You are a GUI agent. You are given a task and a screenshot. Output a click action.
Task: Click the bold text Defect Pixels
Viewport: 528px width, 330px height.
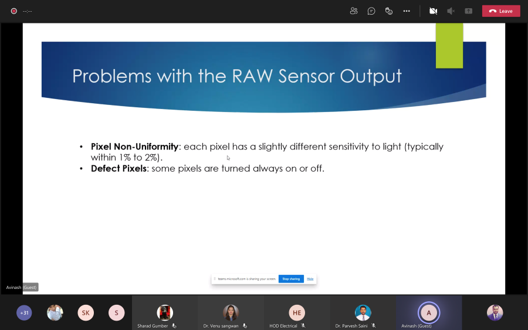tap(119, 169)
